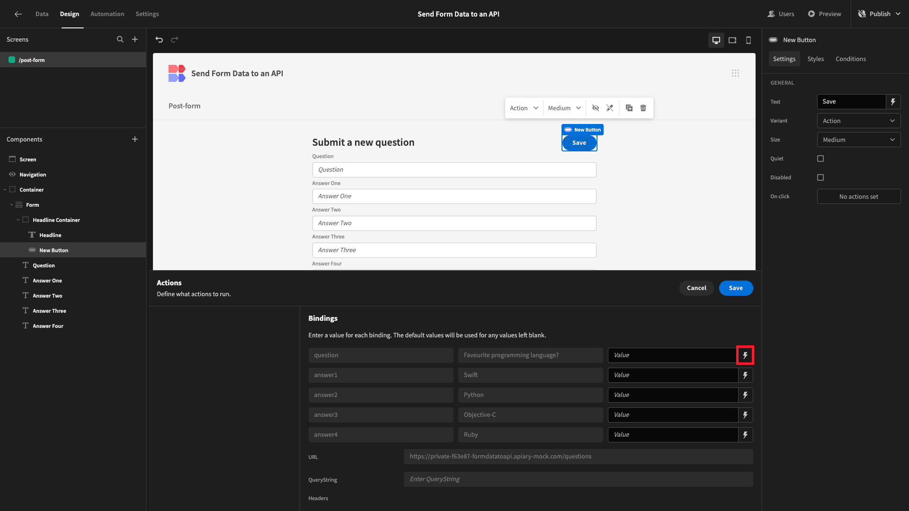Toggle the Disabled checkbox
This screenshot has width=909, height=511.
point(820,177)
